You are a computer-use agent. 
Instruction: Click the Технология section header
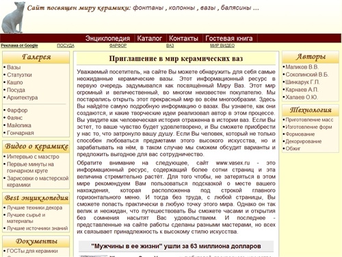pyautogui.click(x=311, y=110)
